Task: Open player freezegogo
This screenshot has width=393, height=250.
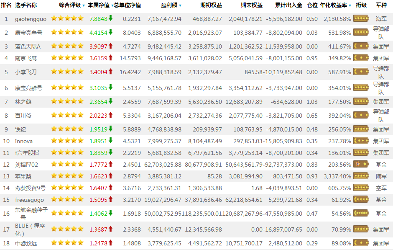Action: coord(29,200)
